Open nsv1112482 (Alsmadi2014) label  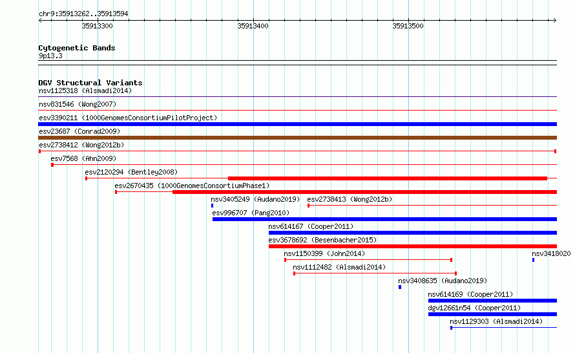click(339, 267)
